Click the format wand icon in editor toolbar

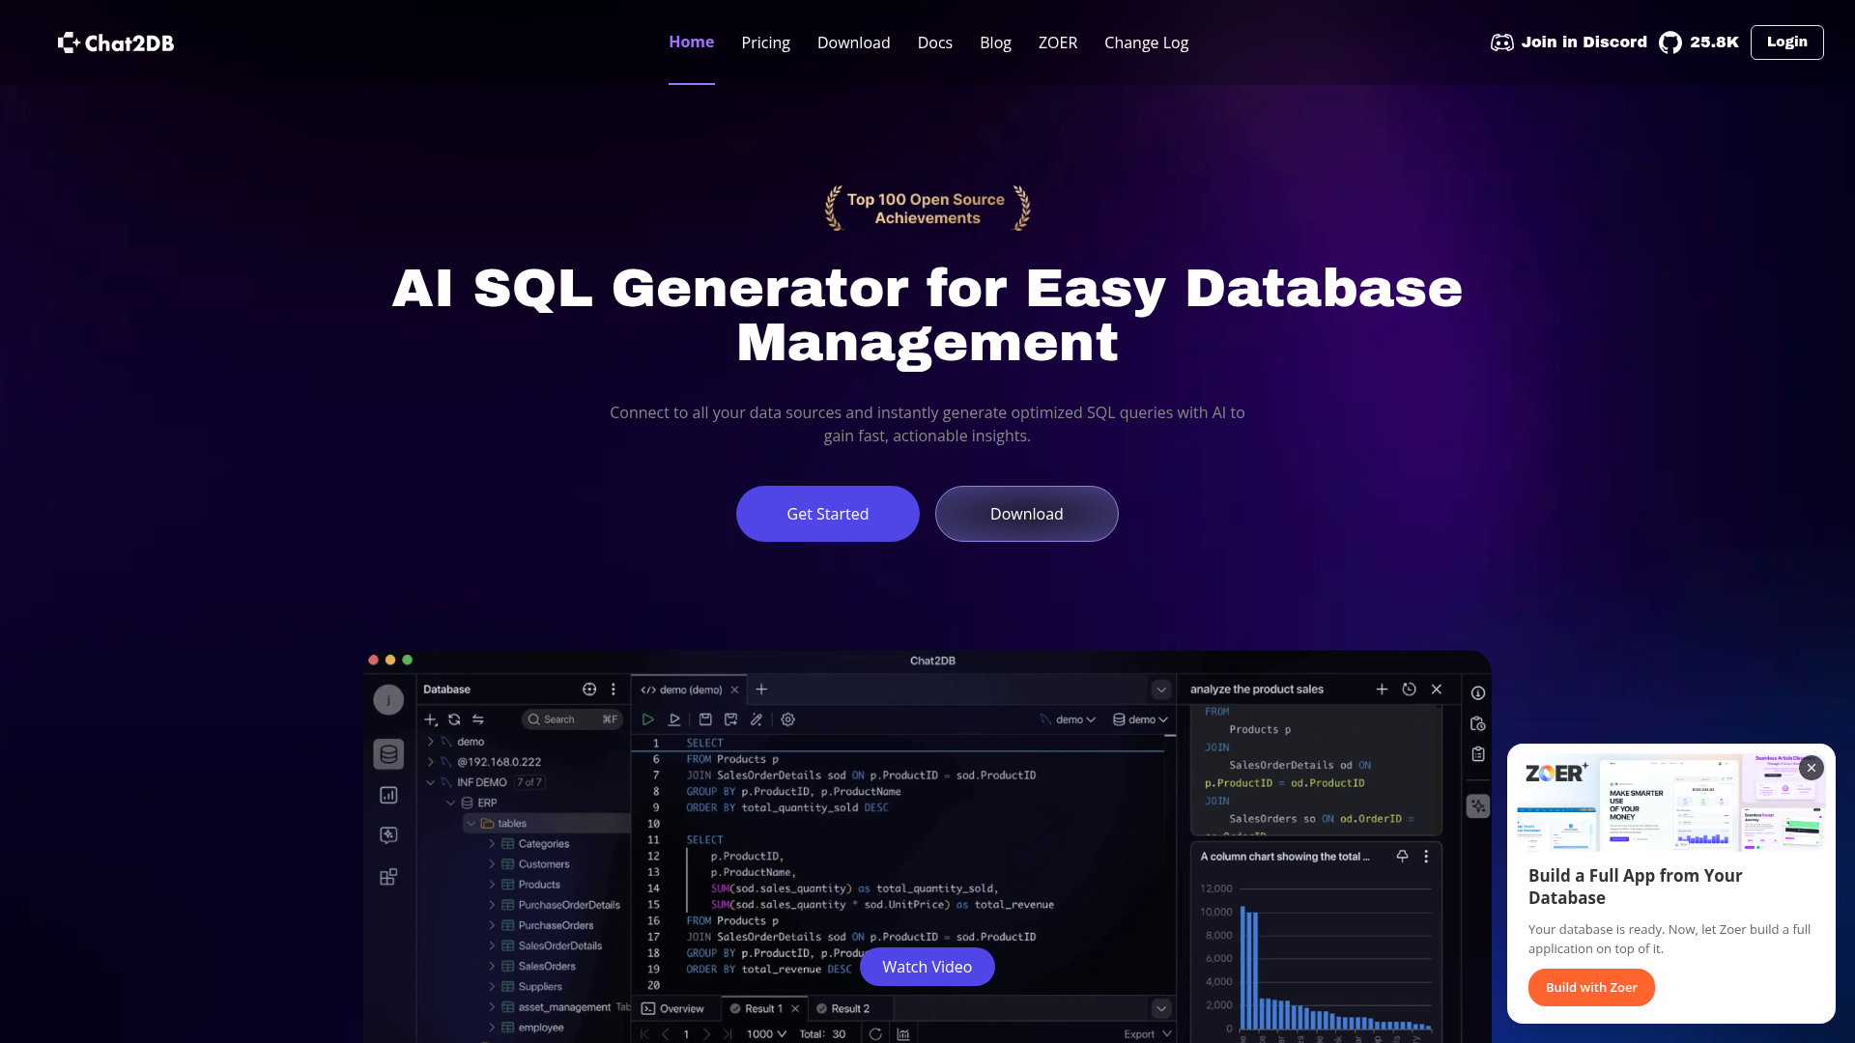(756, 719)
